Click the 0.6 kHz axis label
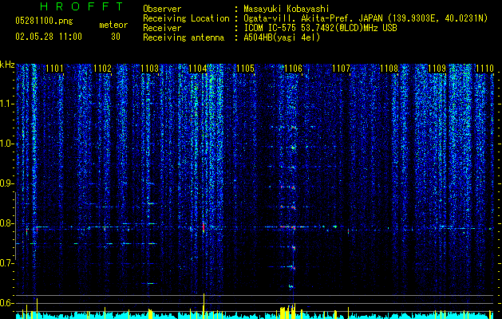The width and height of the screenshot is (502, 319). [7, 303]
